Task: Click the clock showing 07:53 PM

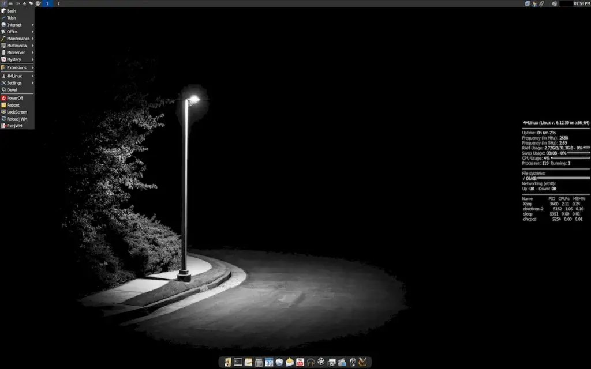Action: tap(582, 3)
